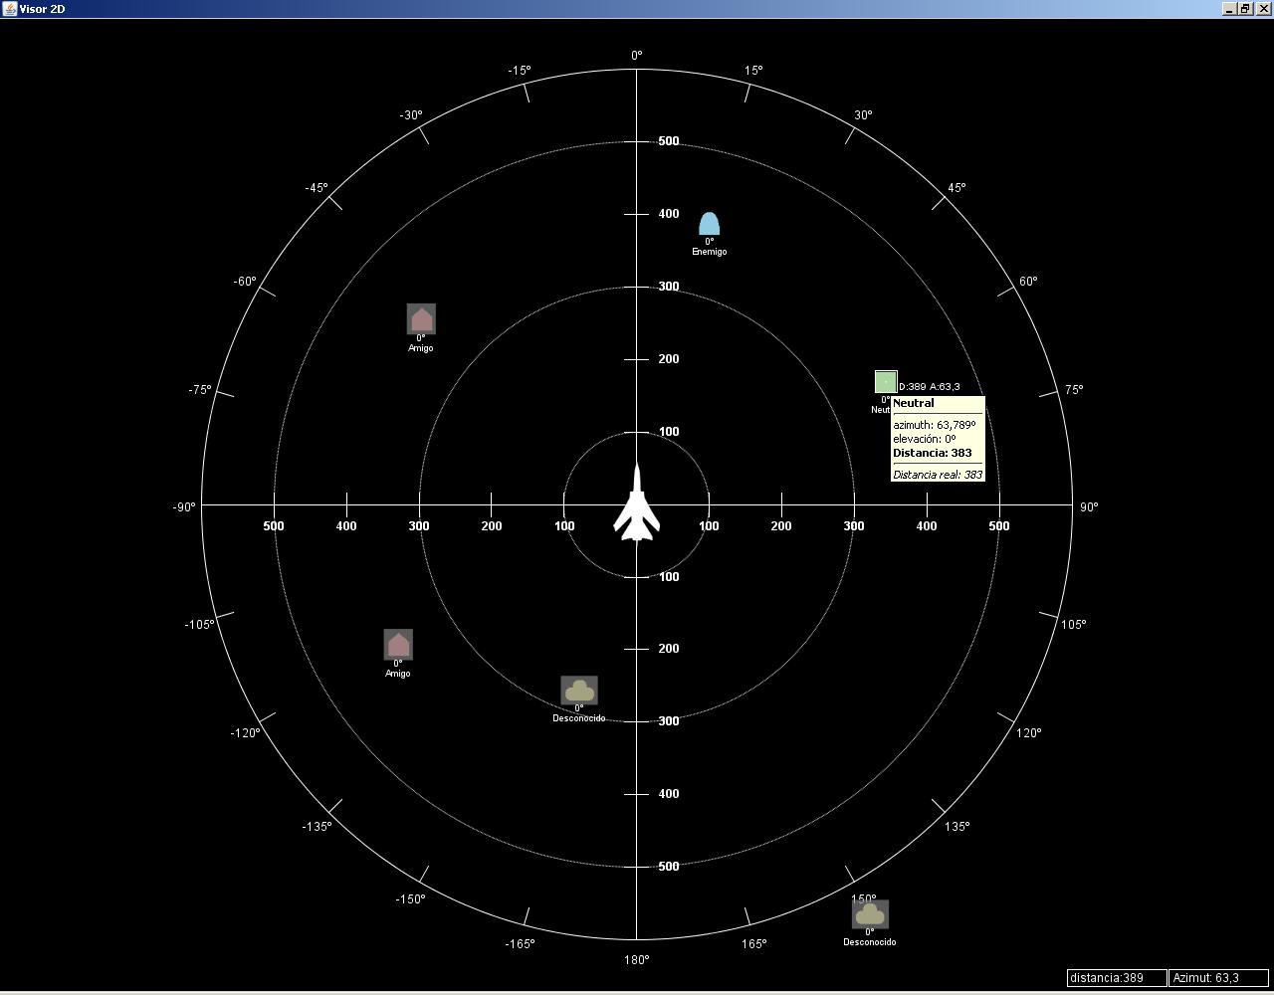The height and width of the screenshot is (995, 1274).
Task: Click the -15° bearing label
Action: (520, 71)
